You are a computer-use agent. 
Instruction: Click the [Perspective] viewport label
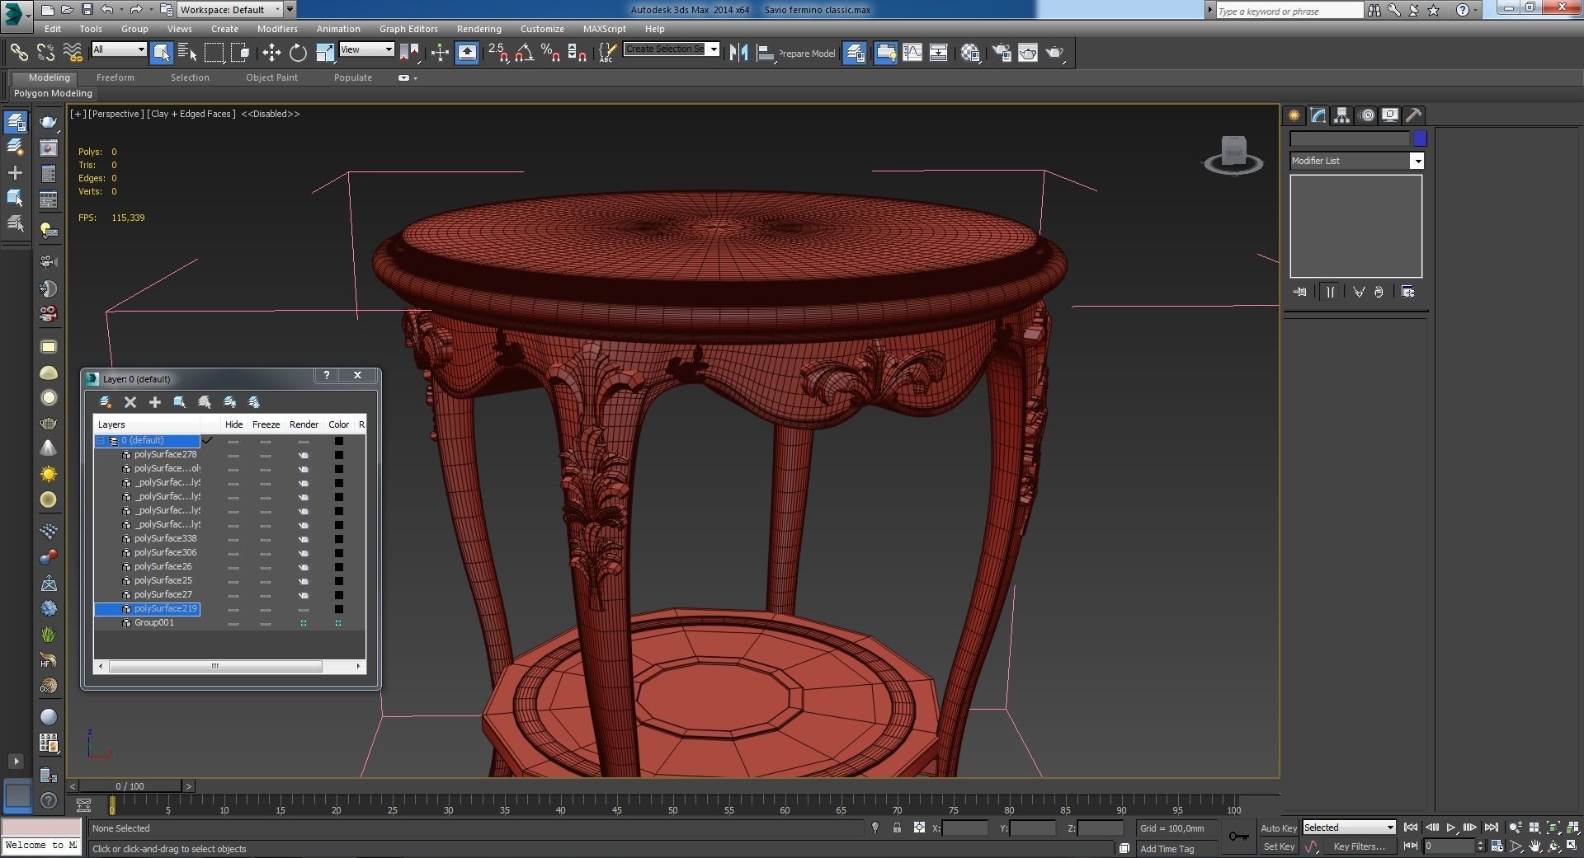point(115,114)
